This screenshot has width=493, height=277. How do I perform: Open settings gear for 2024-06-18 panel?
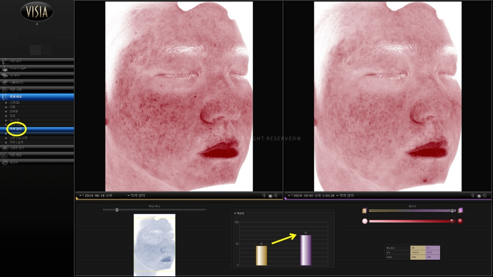[x=276, y=196]
